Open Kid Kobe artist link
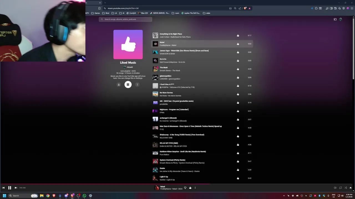The height and width of the screenshot is (199, 355). coord(163,96)
